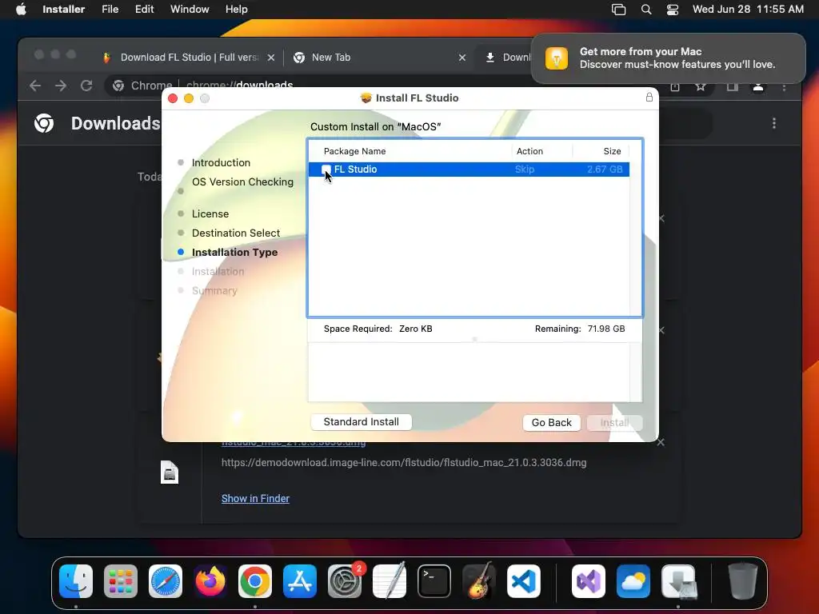819x614 pixels.
Task: Open Visual Studio Code from the Dock
Action: tap(523, 581)
